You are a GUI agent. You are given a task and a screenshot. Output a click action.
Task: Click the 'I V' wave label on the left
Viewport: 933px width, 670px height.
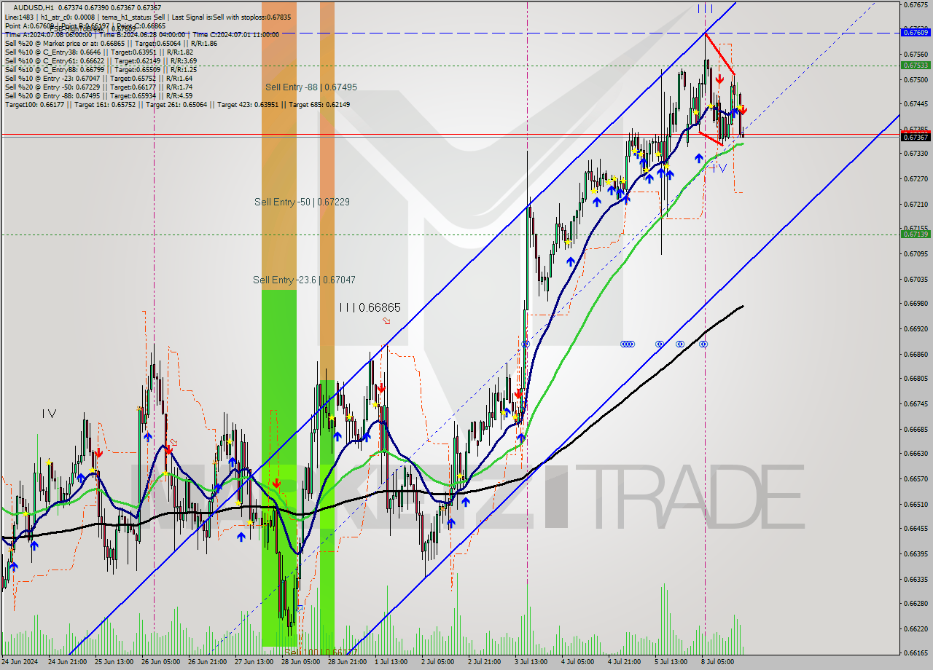tap(49, 414)
